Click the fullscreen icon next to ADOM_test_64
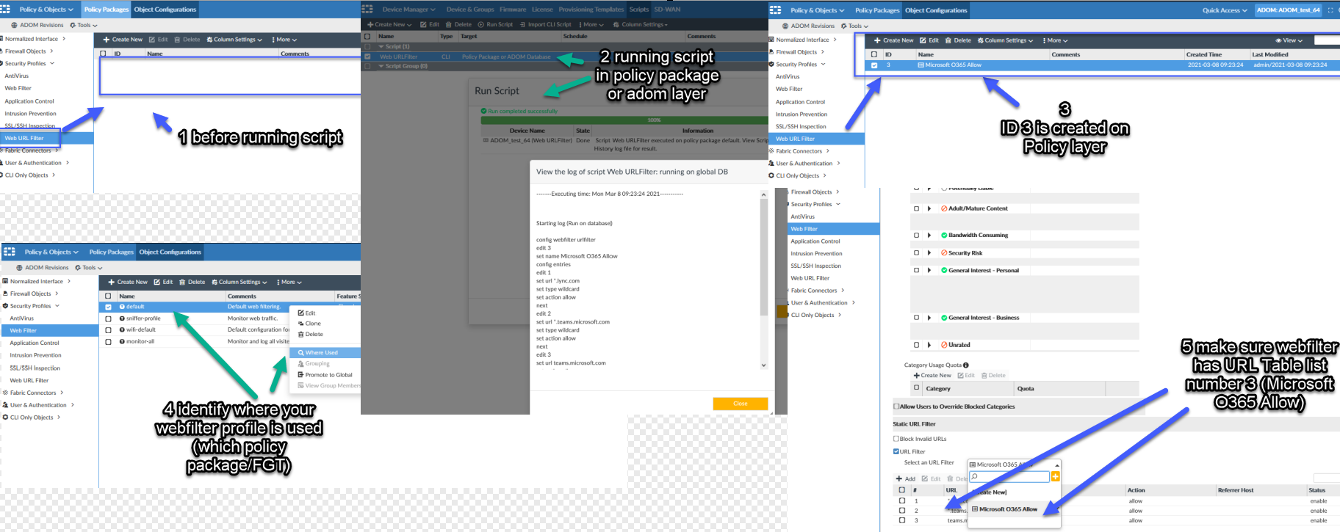 coord(1330,10)
